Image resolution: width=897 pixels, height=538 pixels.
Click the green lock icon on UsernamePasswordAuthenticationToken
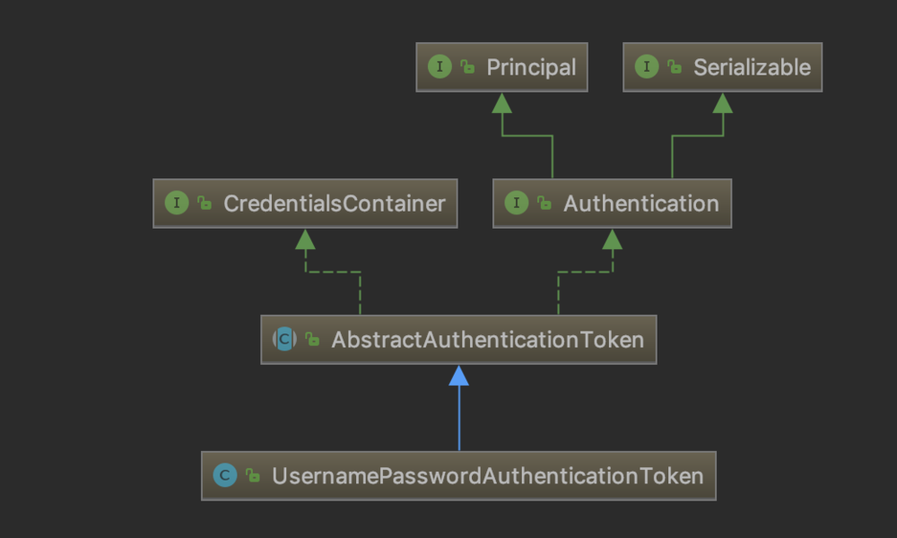click(x=253, y=476)
